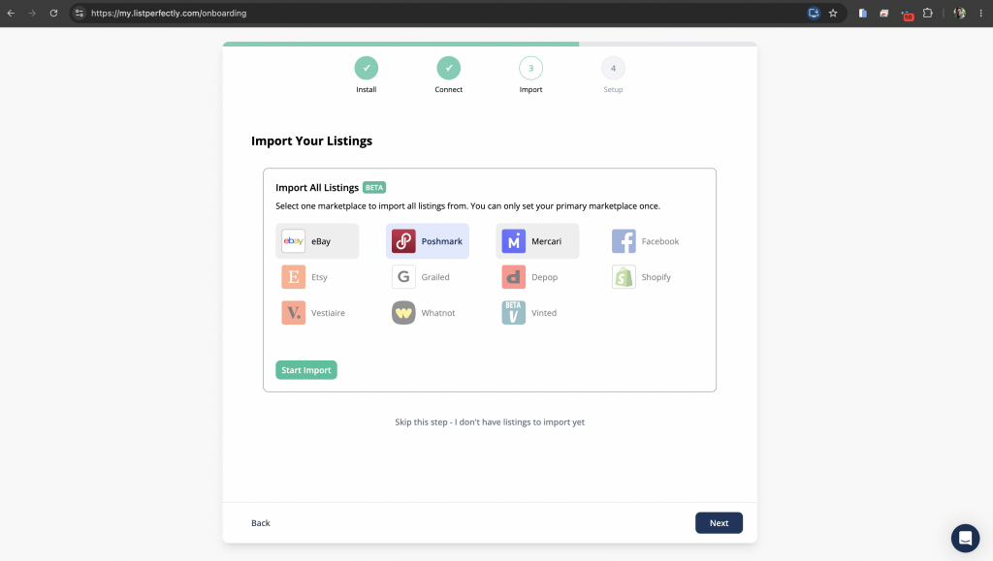Click the blue extension icon in toolbar
The image size is (993, 561).
[x=862, y=13]
